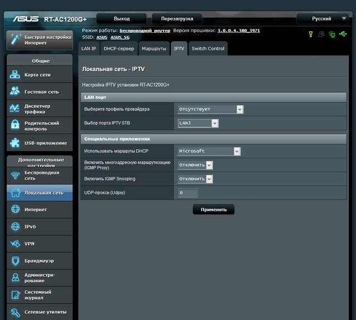Screen dimensions: 356x320
Task: Open the Карта сети network map icon
Action: 15,74
